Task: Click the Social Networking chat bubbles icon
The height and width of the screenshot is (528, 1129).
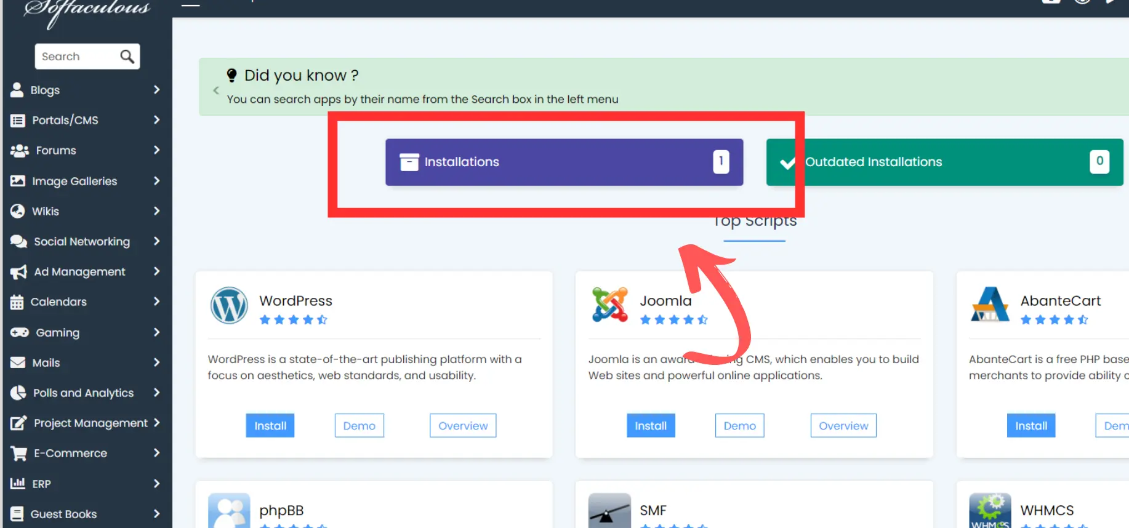Action: [x=19, y=241]
